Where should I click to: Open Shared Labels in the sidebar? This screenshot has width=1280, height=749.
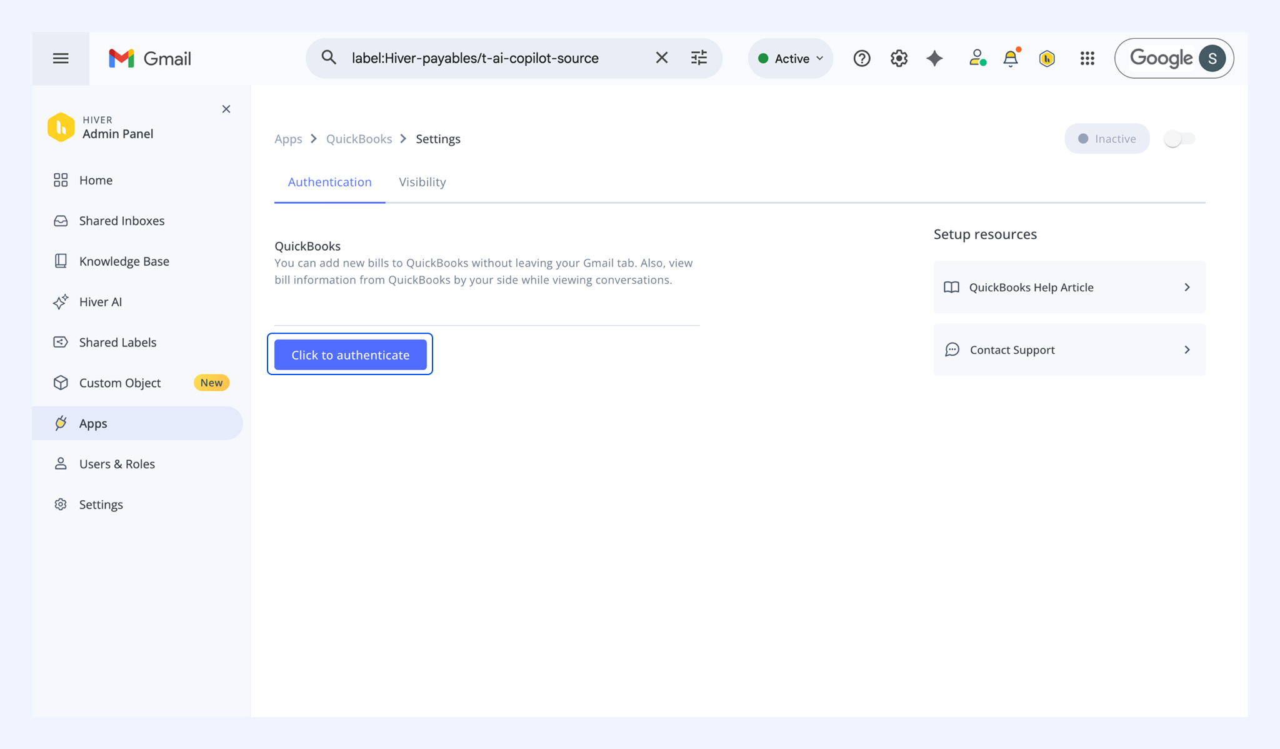(137, 343)
